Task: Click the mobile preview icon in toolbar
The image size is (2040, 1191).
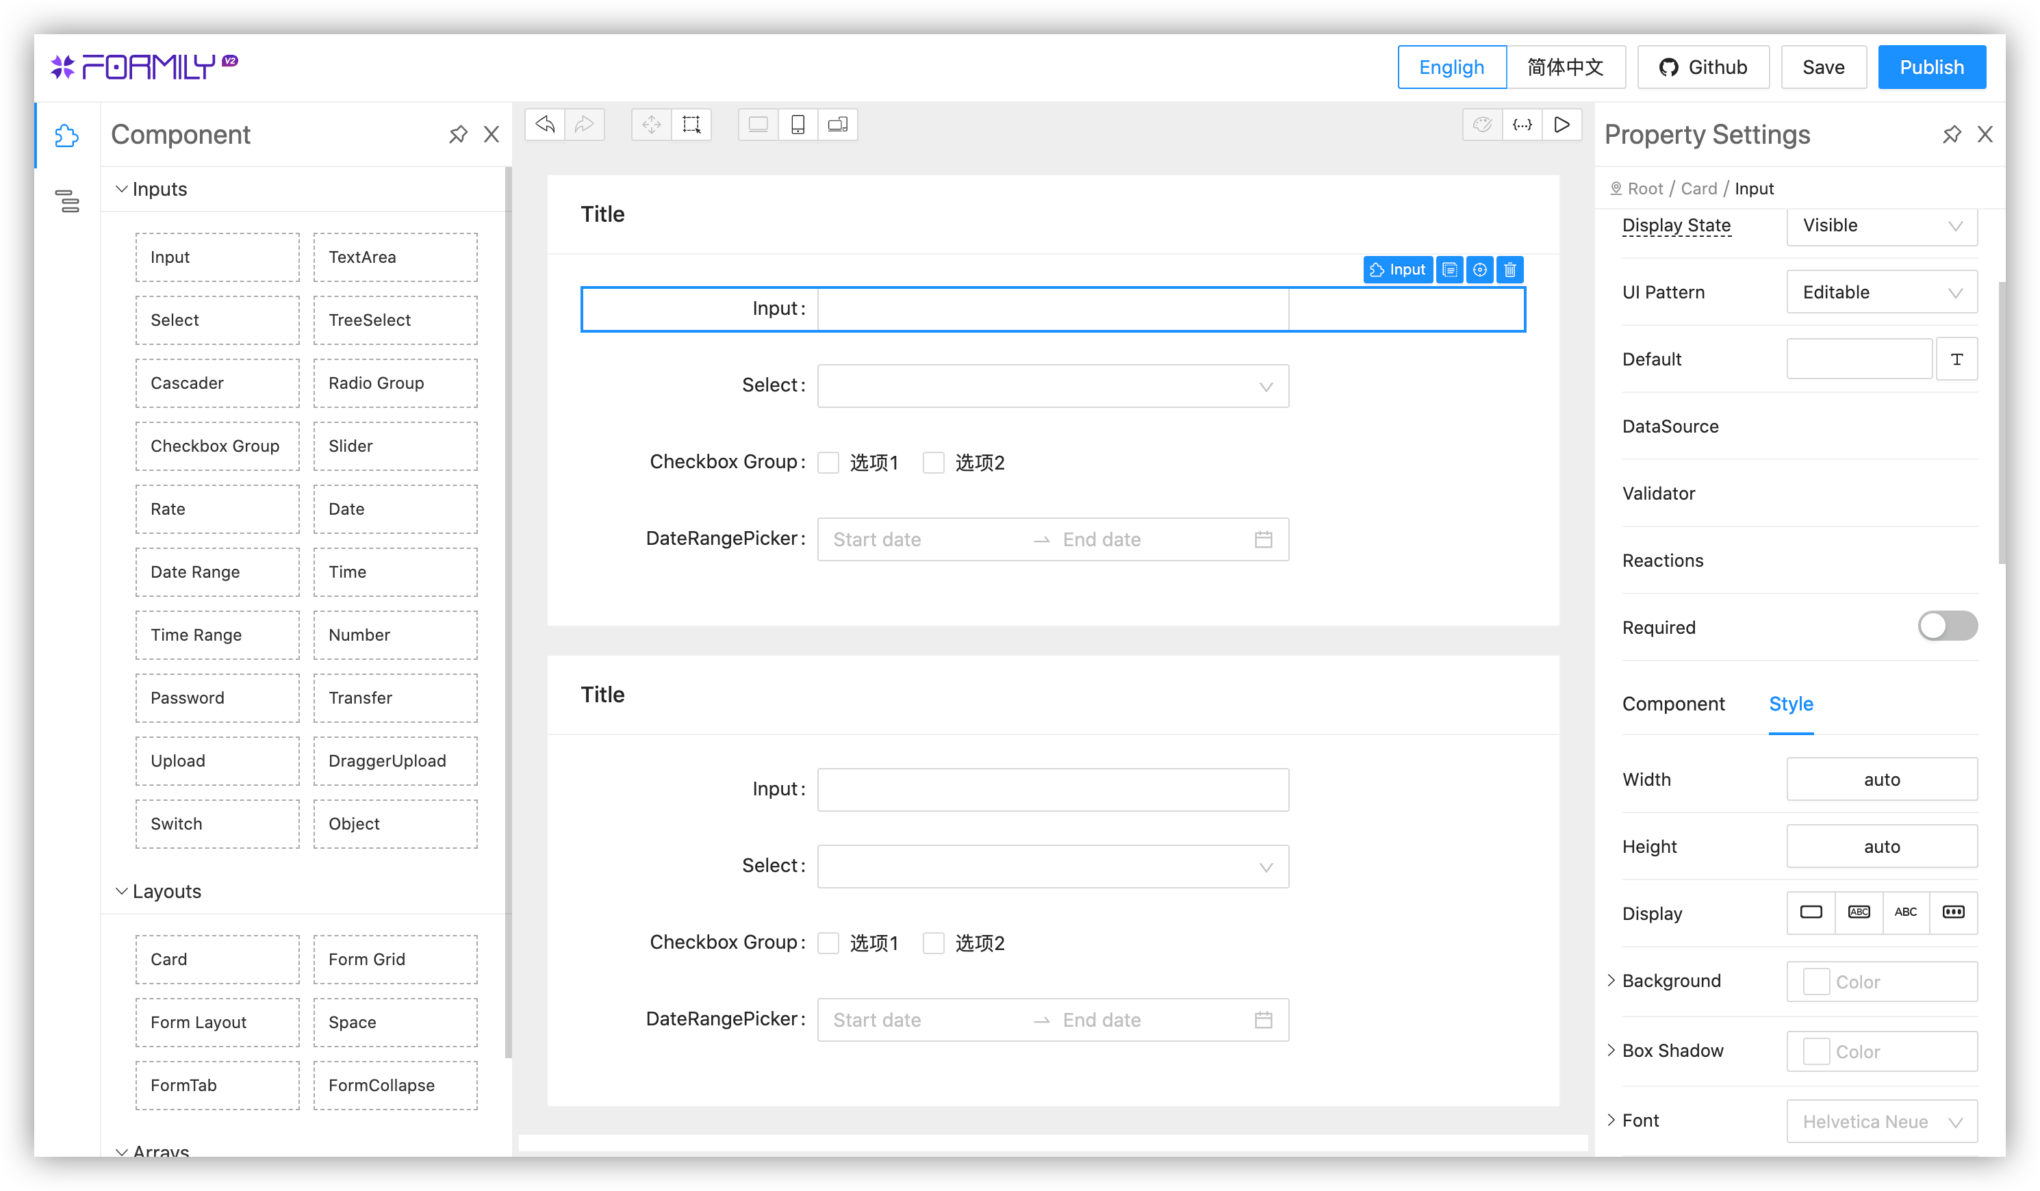Action: 798,125
